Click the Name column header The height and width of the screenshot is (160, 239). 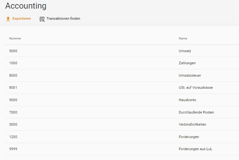pos(183,38)
